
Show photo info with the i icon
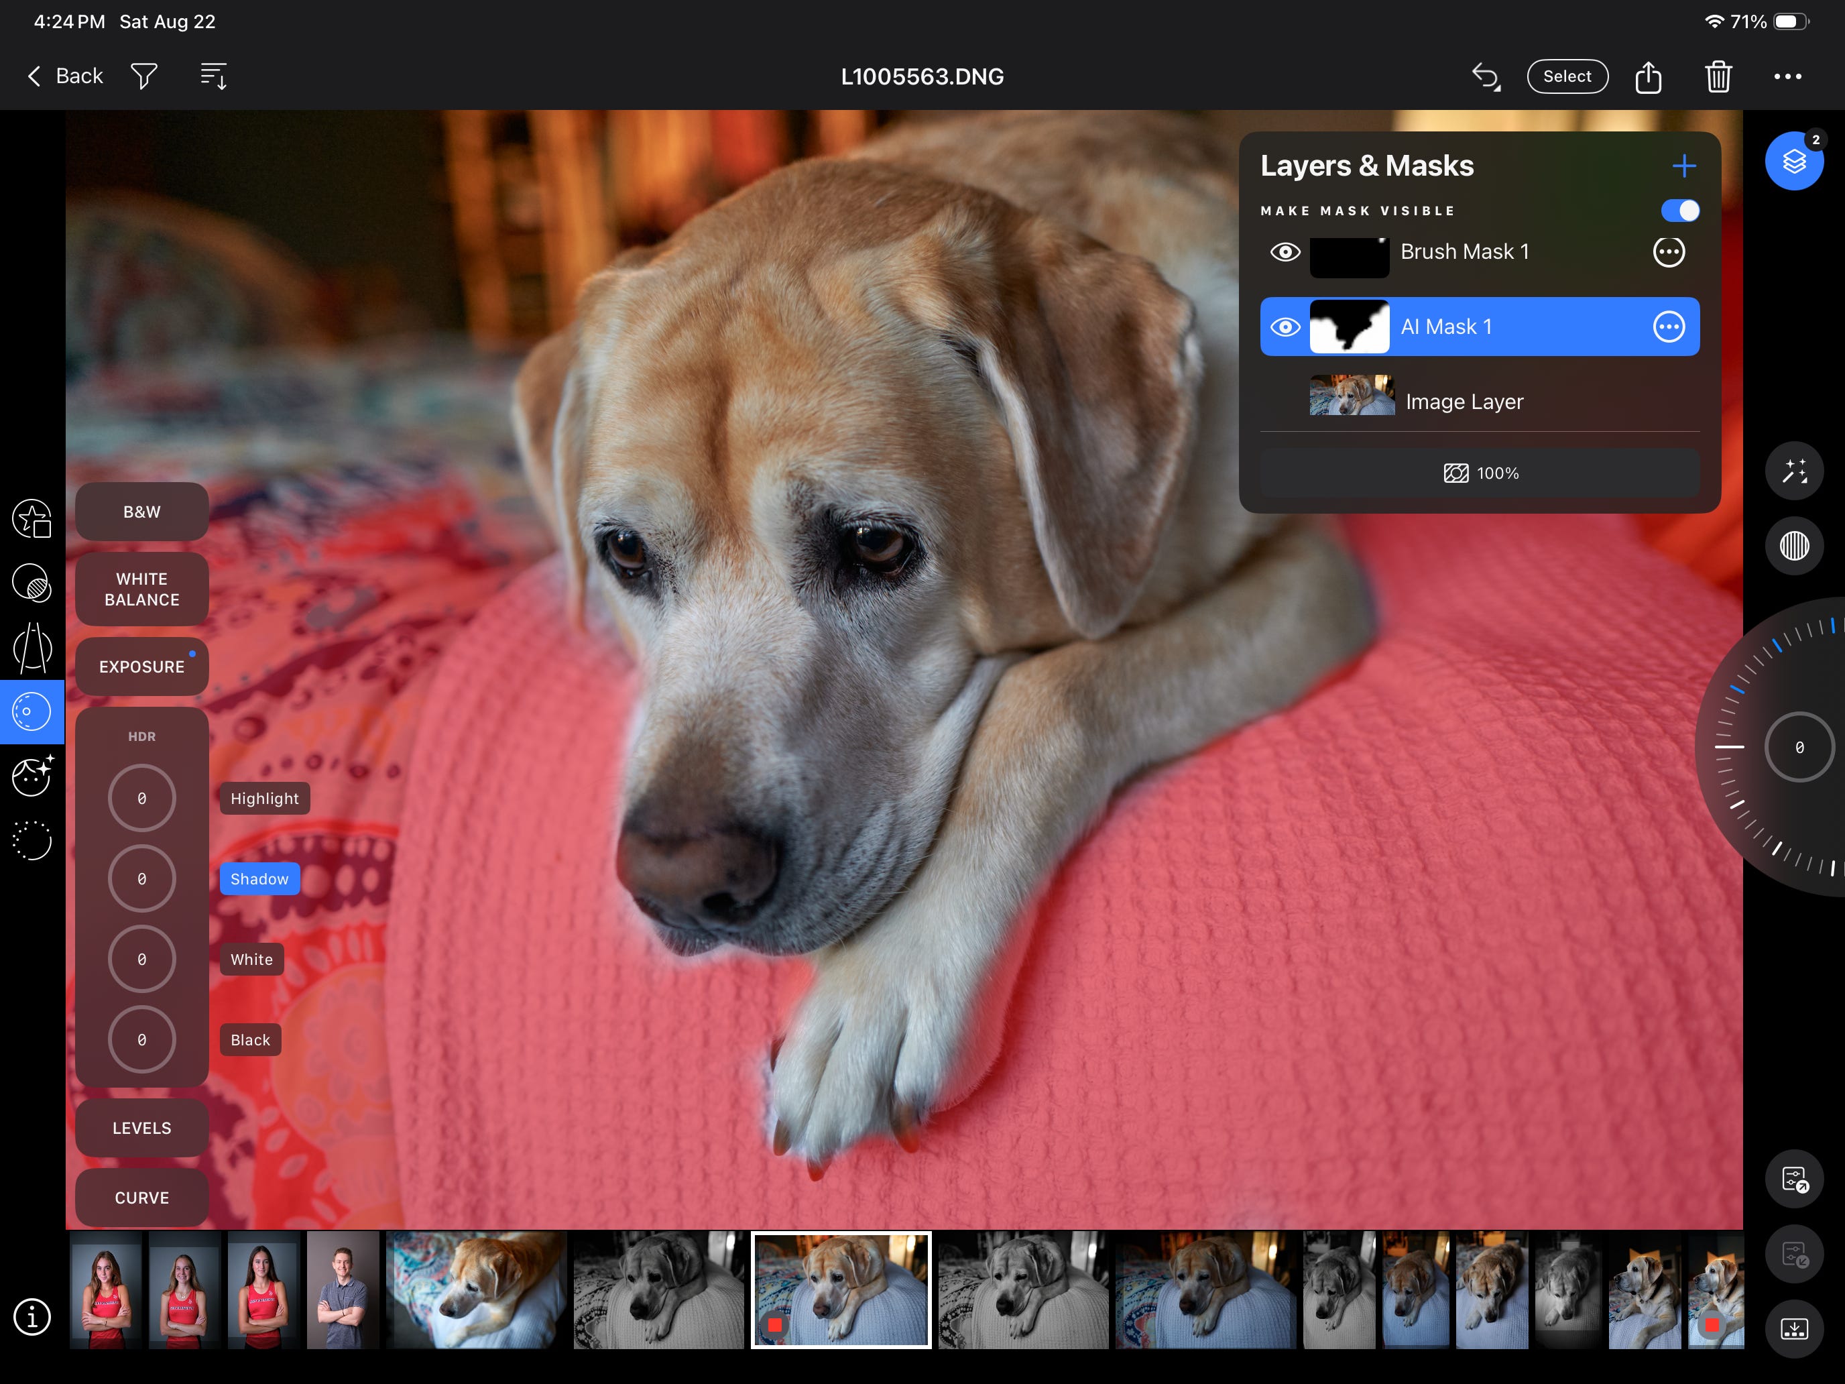click(x=32, y=1317)
